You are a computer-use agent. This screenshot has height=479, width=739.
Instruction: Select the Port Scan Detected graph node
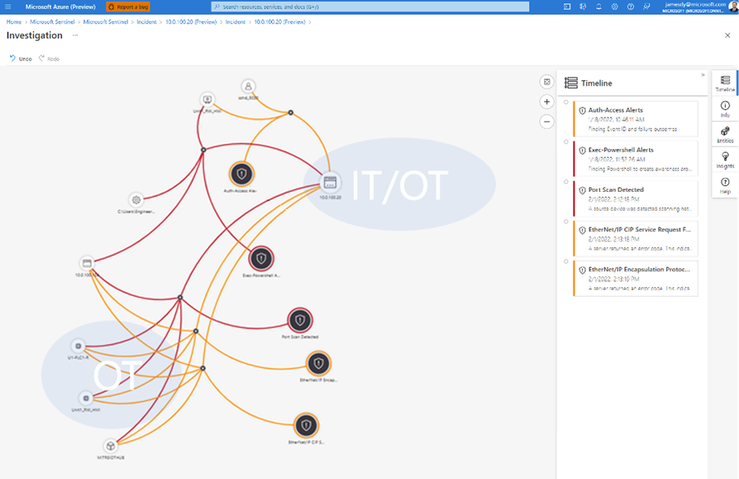coord(300,321)
